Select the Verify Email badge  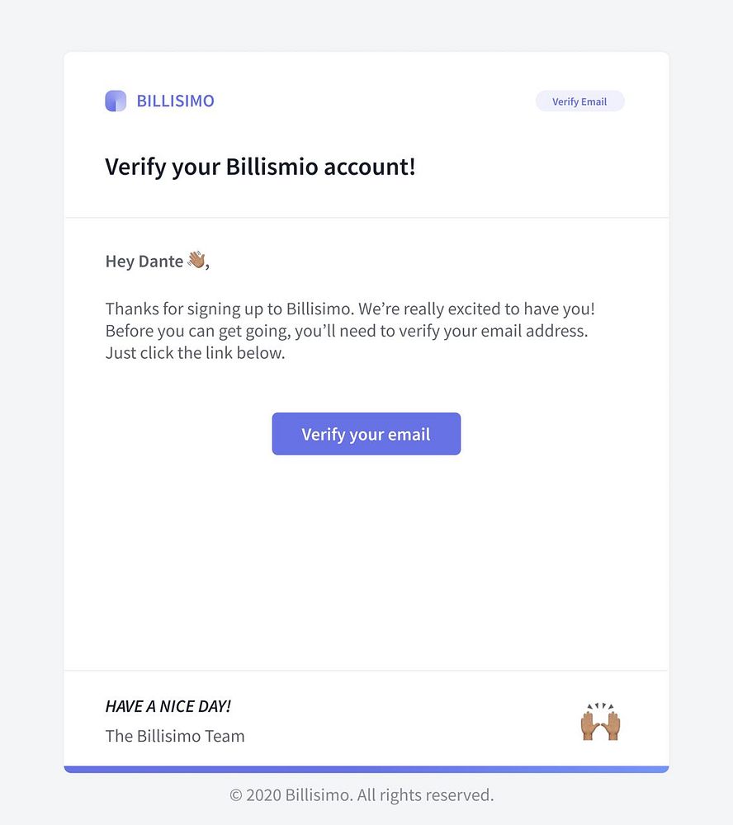tap(579, 101)
